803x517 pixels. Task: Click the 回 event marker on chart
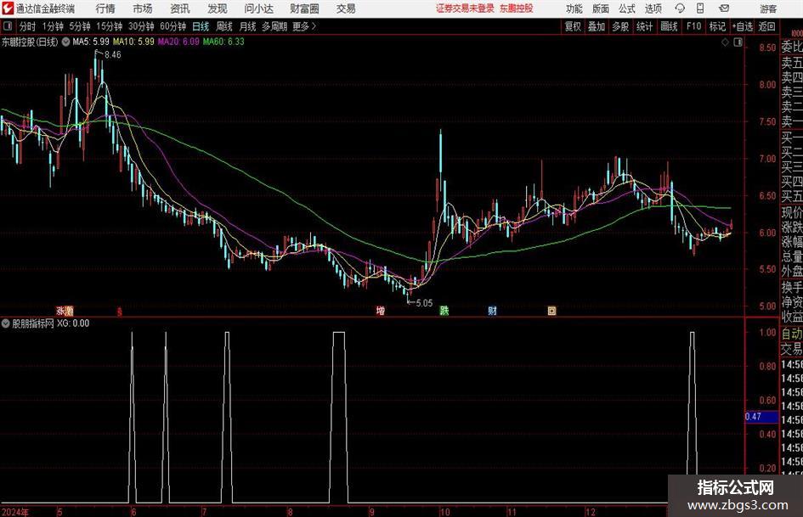(x=551, y=310)
